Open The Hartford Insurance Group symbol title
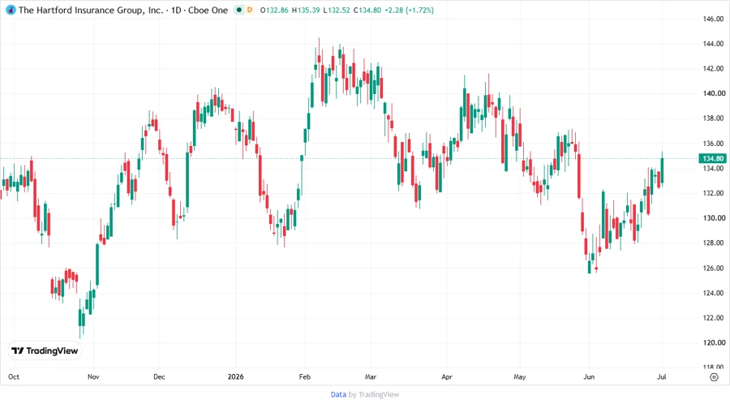This screenshot has height=404, width=730. 91,10
